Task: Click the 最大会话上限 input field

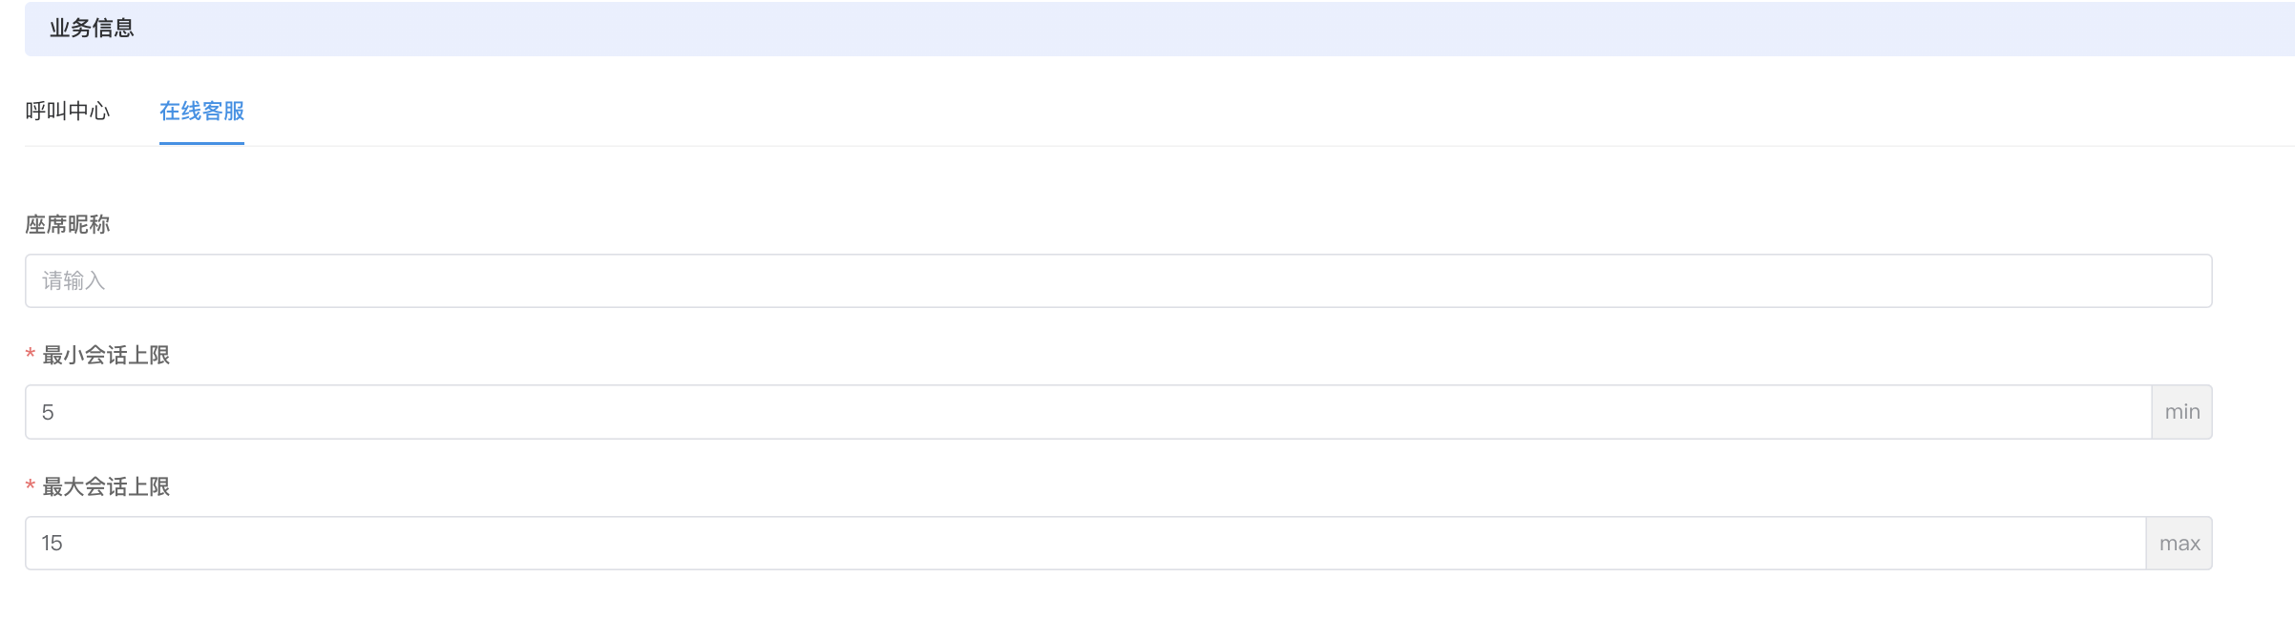Action: (x=1085, y=544)
